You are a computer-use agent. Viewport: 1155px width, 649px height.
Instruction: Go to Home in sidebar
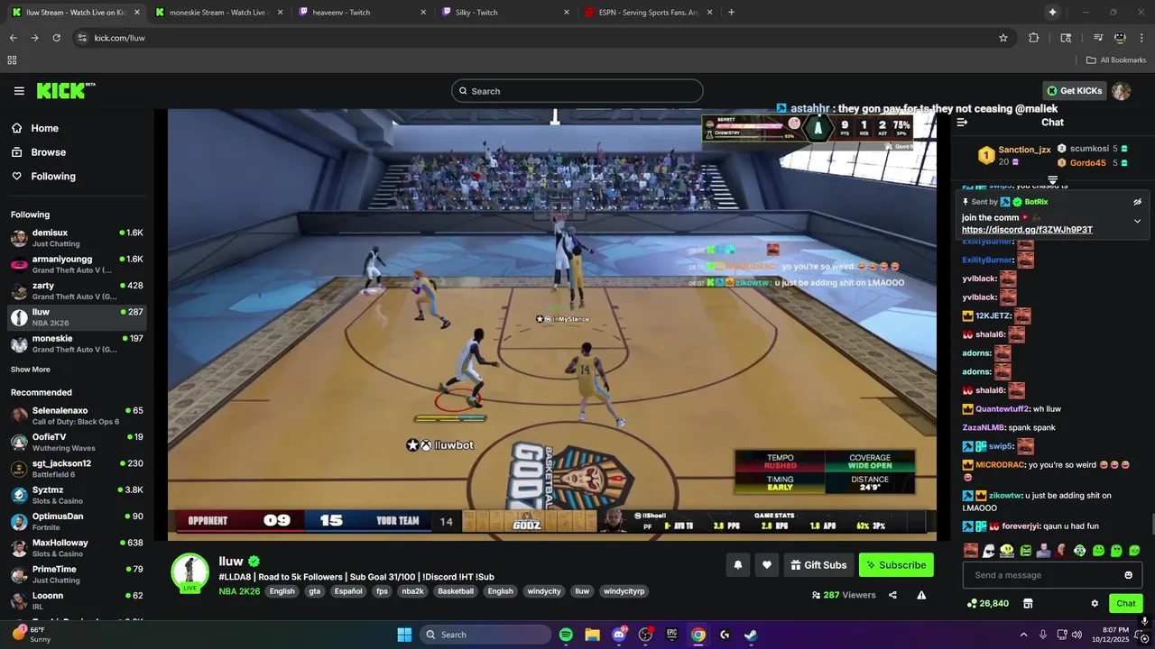79,128
